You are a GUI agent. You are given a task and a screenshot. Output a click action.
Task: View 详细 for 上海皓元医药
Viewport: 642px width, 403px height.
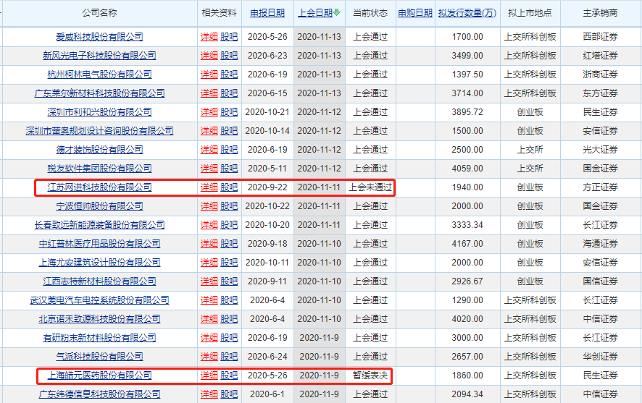click(x=209, y=376)
